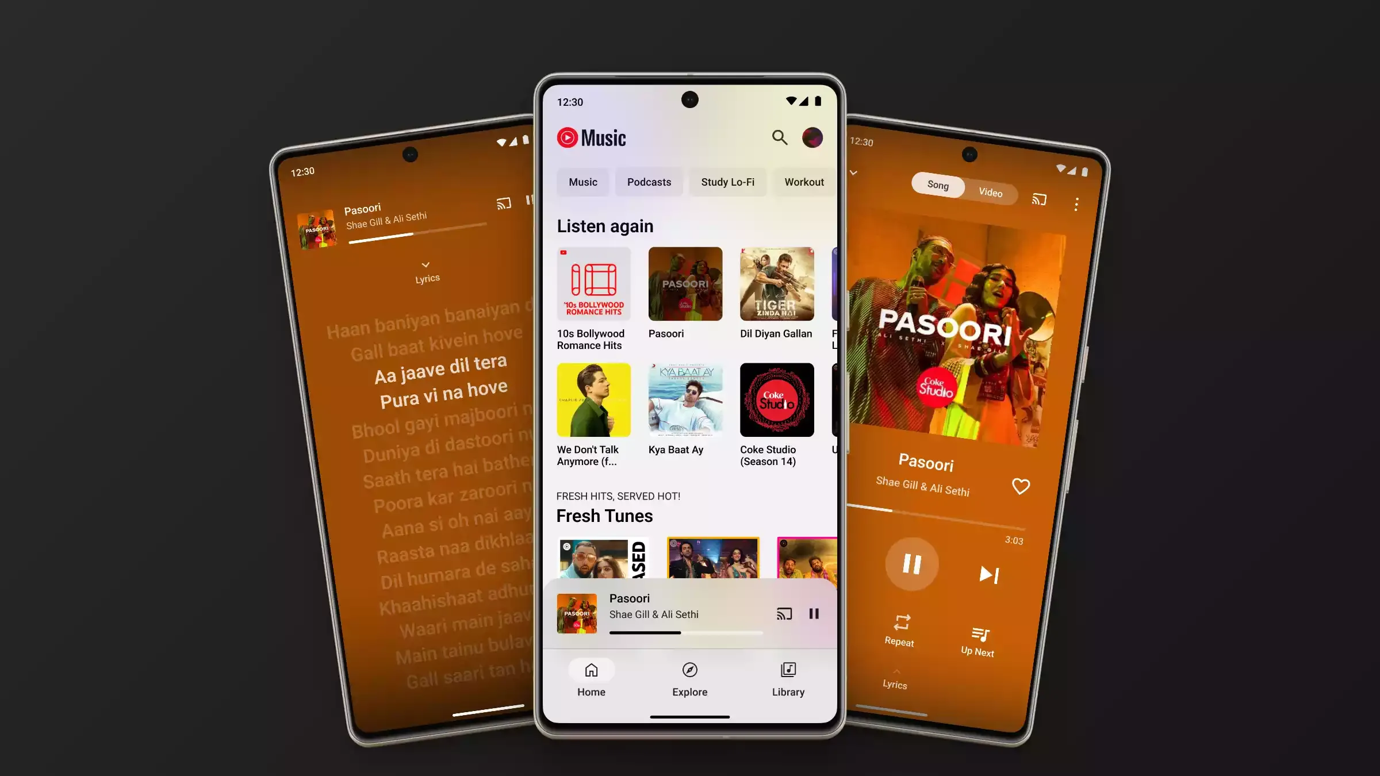The image size is (1380, 776).
Task: Click the Study Lo-Fi filter button
Action: click(x=727, y=181)
